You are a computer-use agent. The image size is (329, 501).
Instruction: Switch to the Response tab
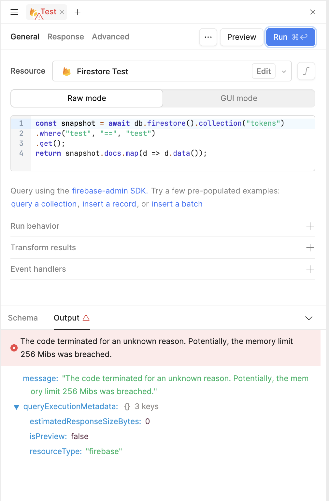(x=65, y=37)
